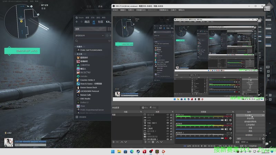Click OBS start recording button
This screenshot has height=155, width=276.
tap(250, 118)
